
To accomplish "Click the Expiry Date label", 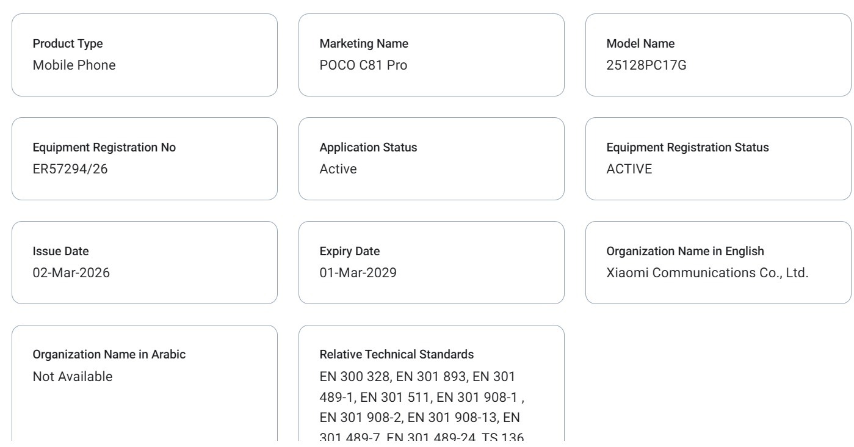I will click(349, 252).
